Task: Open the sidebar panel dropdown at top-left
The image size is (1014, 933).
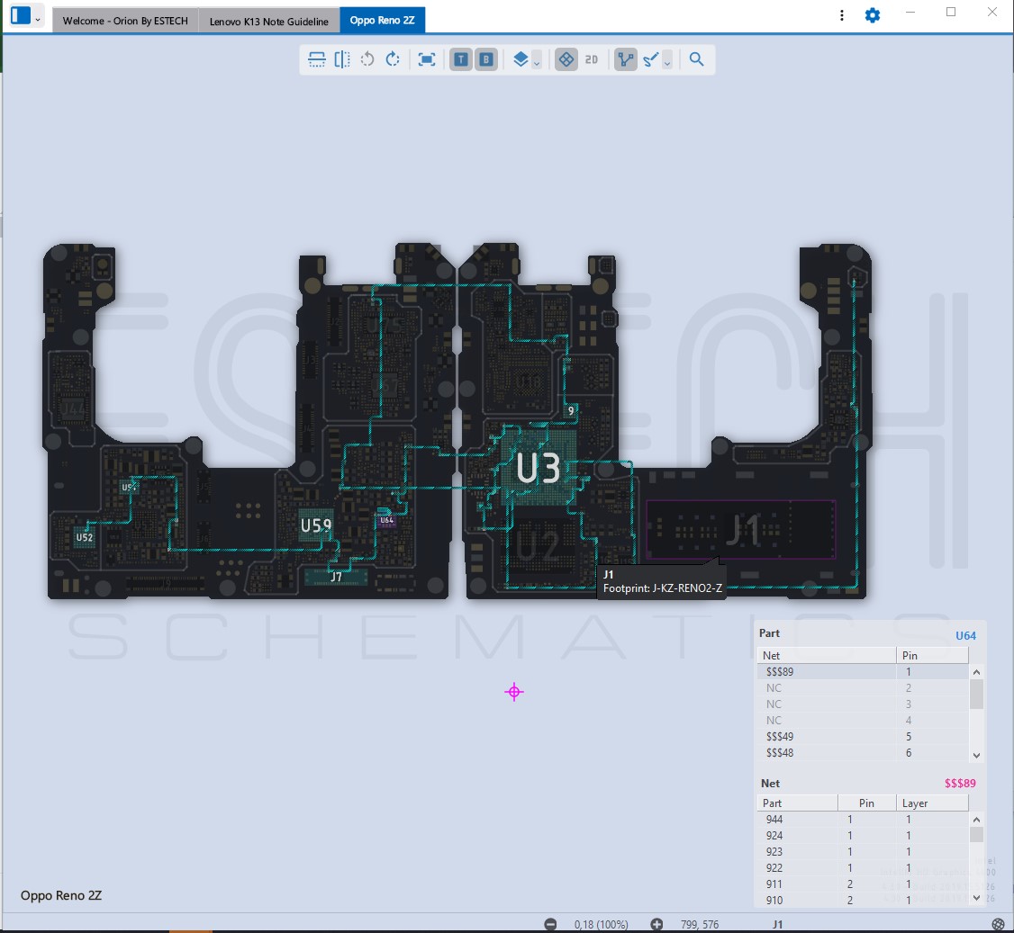Action: coord(37,18)
